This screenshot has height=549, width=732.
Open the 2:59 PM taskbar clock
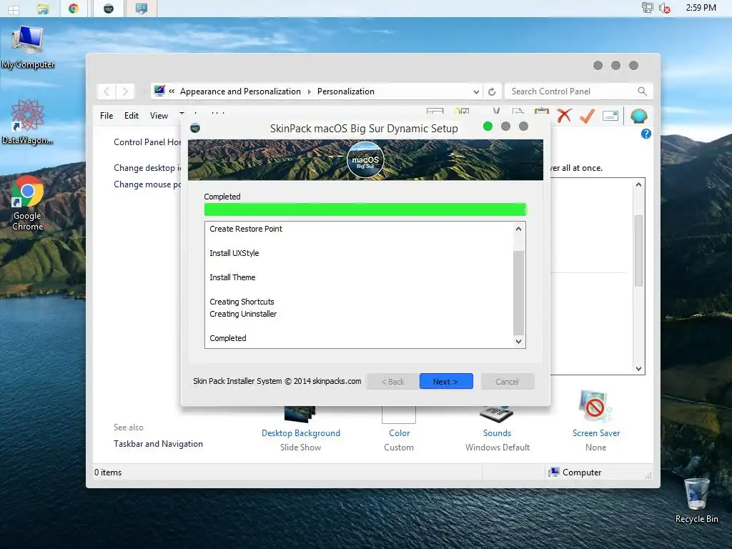701,7
